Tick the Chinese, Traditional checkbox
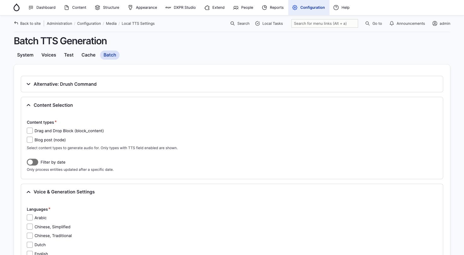The width and height of the screenshot is (464, 255). tap(30, 236)
